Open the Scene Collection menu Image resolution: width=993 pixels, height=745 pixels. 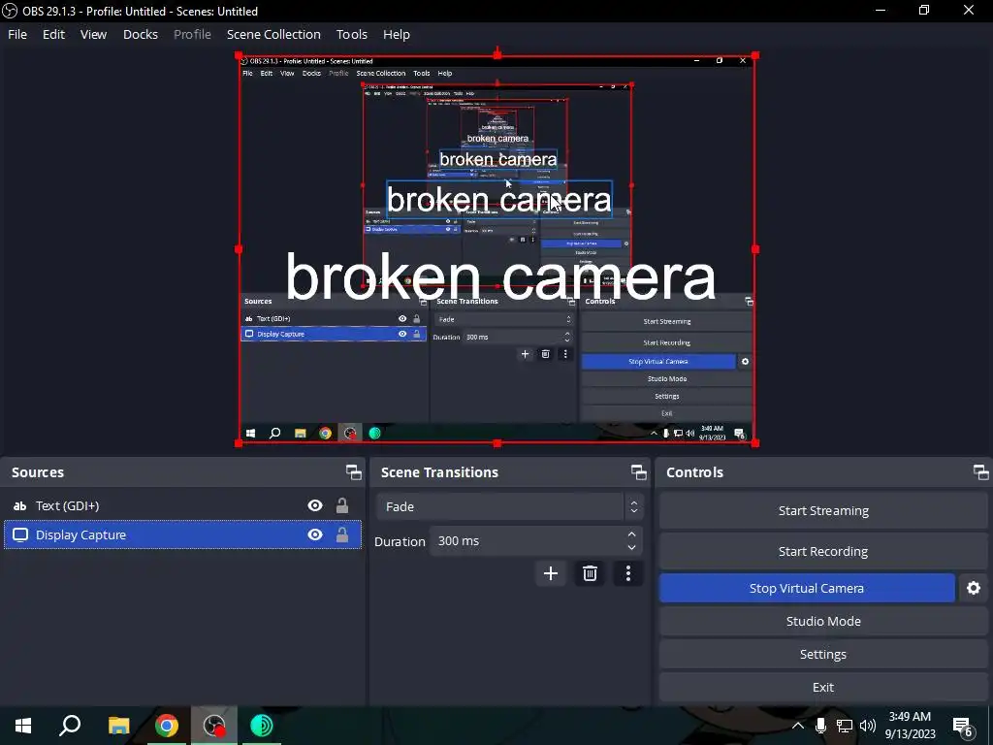(x=273, y=34)
